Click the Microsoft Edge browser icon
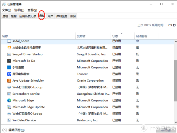Image resolution: width=177 pixels, height=133 pixels. (x=9, y=100)
